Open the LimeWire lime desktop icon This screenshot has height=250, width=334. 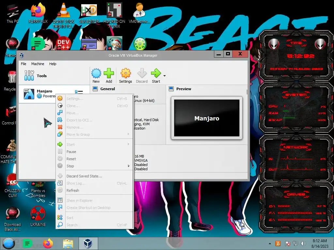point(140,44)
